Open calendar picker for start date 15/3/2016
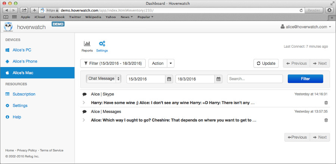The width and height of the screenshot is (336, 164). 169,79
